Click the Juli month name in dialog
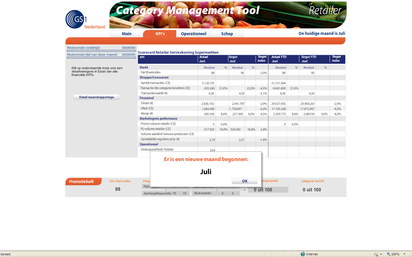 coord(206,172)
